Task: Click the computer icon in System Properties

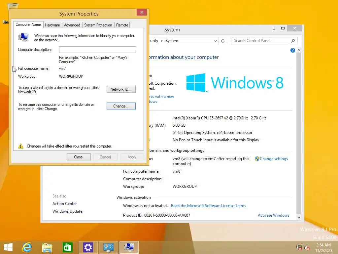Action: point(23,38)
